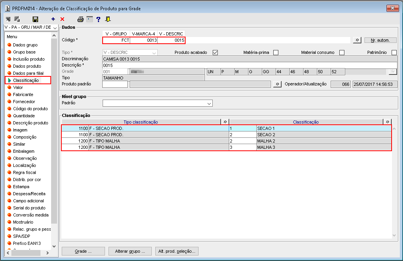Image resolution: width=403 pixels, height=261 pixels.
Task: Click the lookup arrows next to Produto padrão
Action: coord(277,84)
